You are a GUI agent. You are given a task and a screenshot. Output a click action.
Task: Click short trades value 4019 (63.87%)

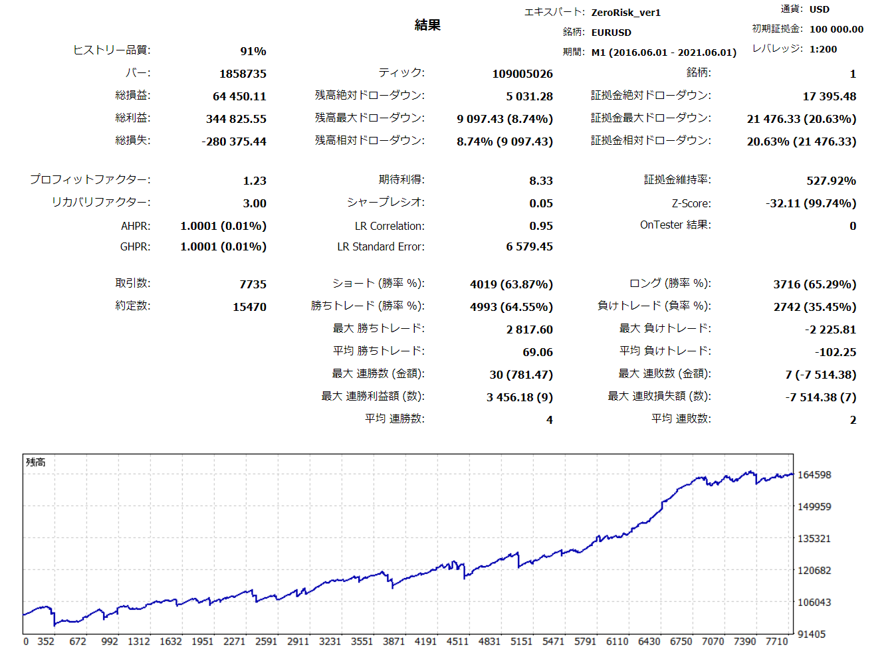(511, 284)
